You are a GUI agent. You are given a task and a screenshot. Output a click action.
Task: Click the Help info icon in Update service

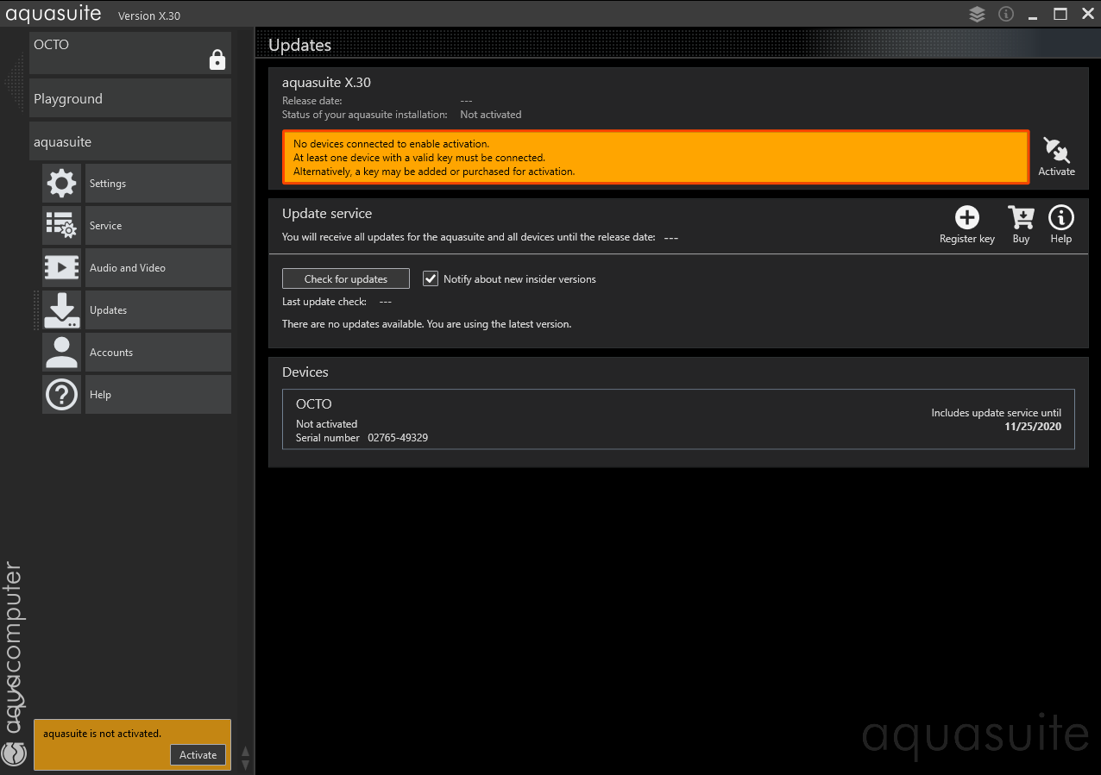(x=1060, y=217)
